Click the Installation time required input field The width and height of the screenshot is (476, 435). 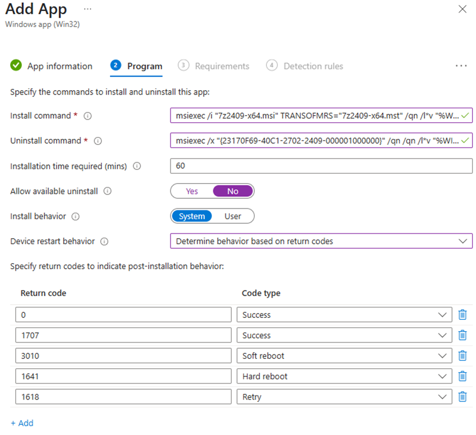pos(321,166)
